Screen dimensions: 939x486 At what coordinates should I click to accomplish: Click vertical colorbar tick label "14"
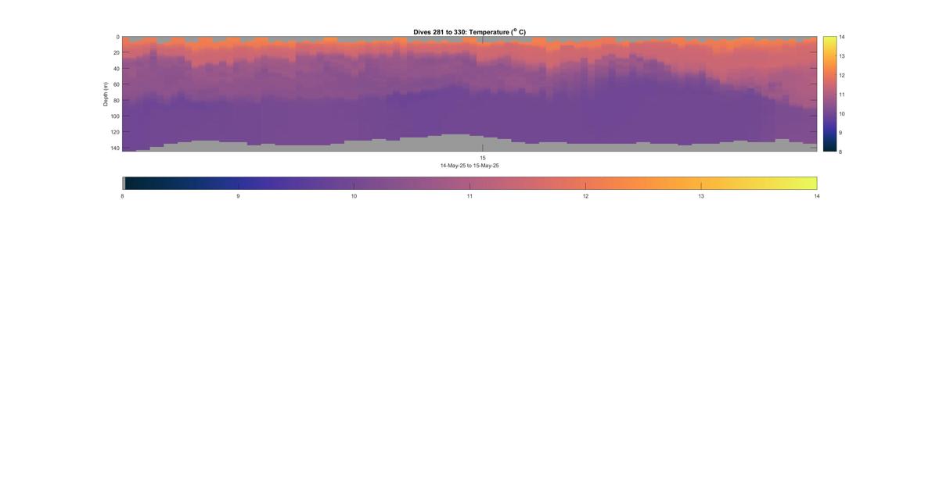pyautogui.click(x=842, y=37)
